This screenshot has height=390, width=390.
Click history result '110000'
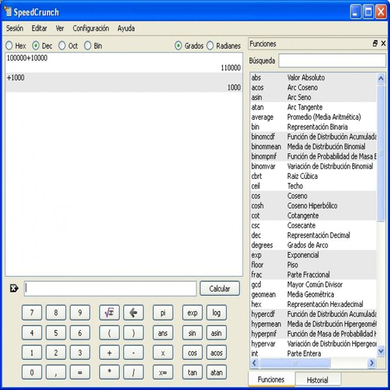231,68
